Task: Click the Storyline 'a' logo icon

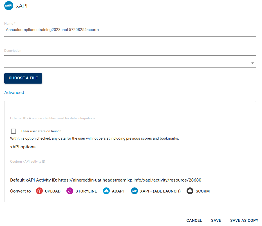Action: (x=70, y=191)
